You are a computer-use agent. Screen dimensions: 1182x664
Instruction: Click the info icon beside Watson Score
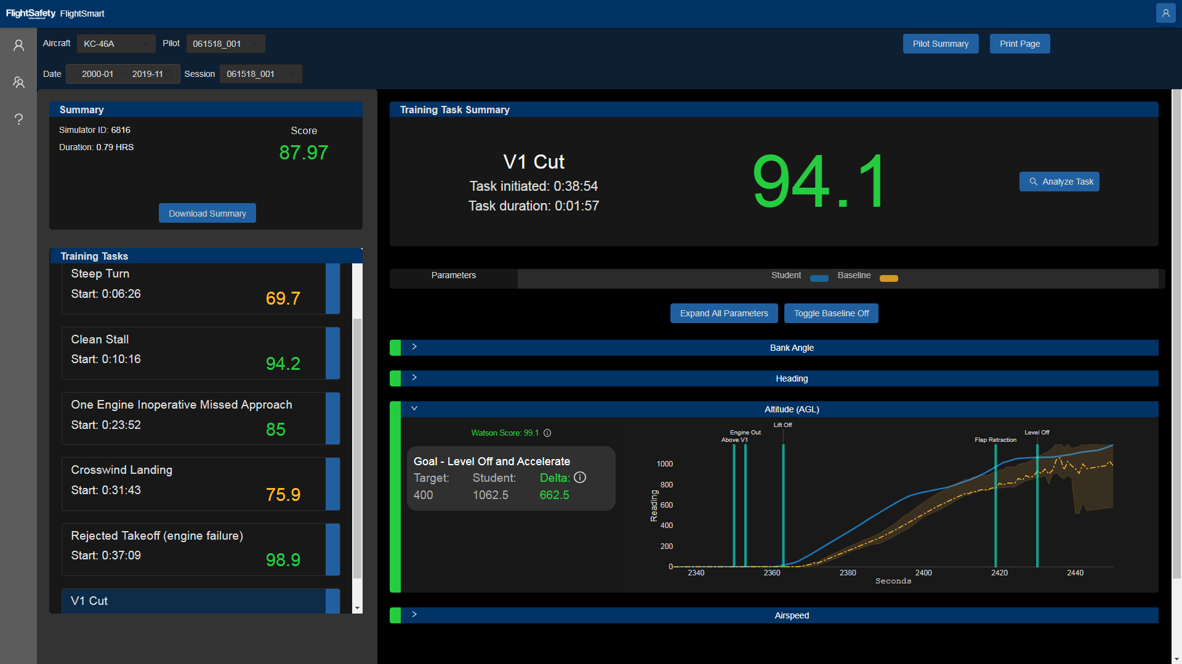(x=547, y=433)
